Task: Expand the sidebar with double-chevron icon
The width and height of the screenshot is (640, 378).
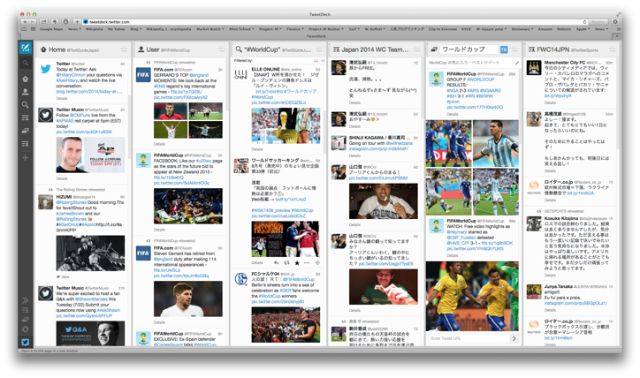Action: pyautogui.click(x=26, y=300)
